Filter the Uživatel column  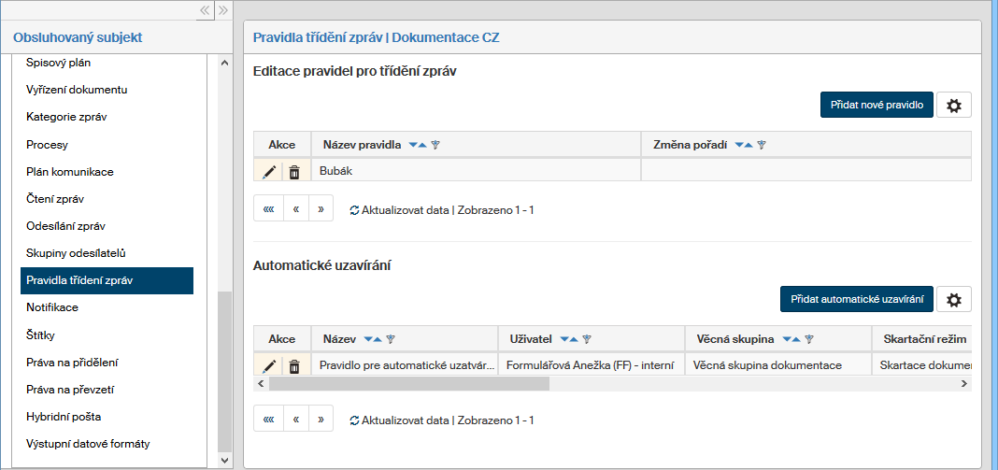tap(587, 339)
